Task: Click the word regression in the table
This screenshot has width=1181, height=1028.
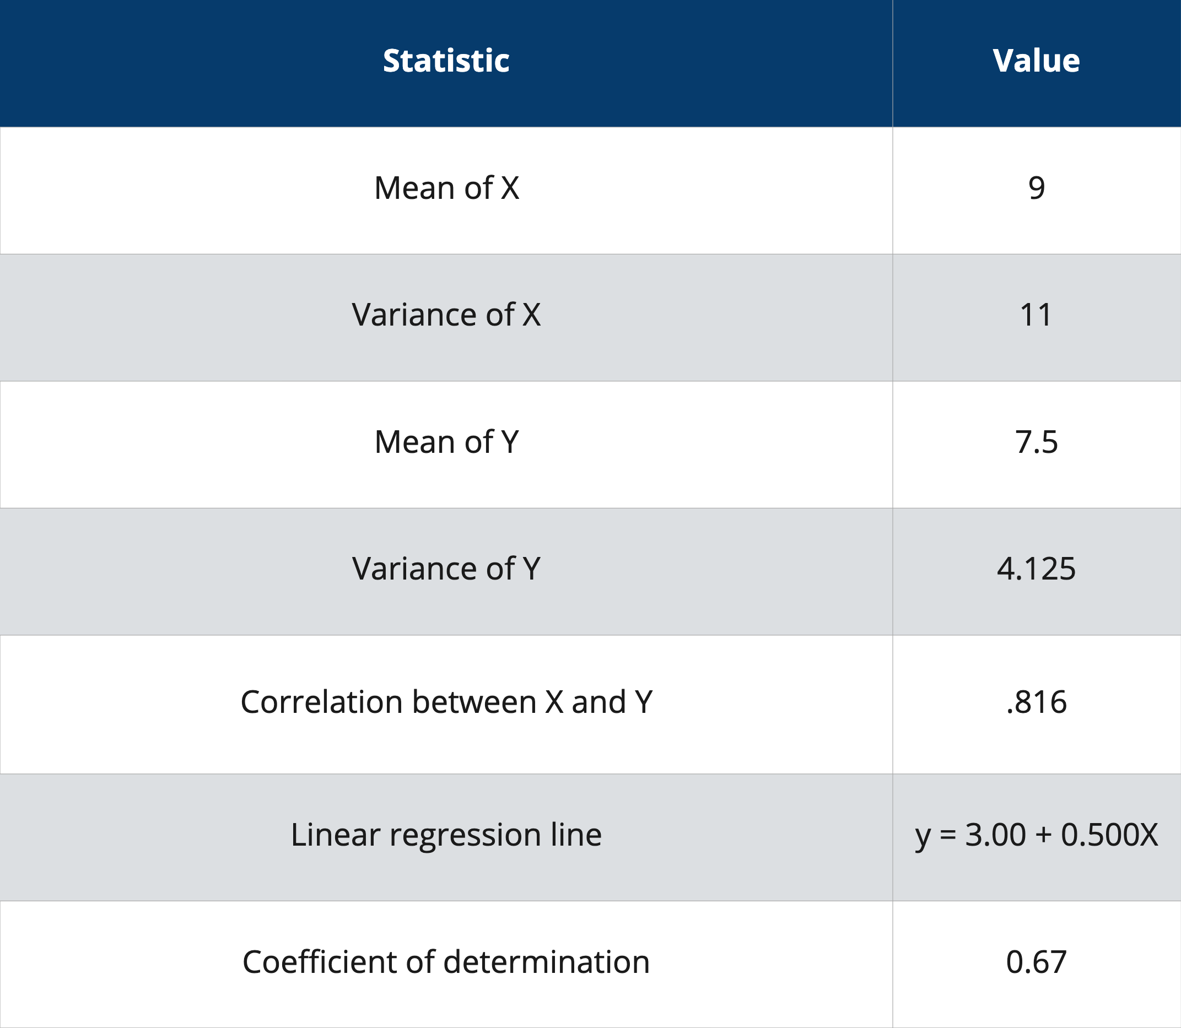Action: pos(465,836)
